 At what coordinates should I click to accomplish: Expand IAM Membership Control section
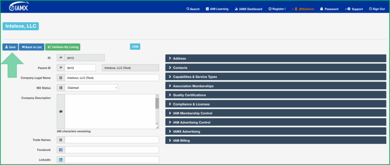[276, 113]
